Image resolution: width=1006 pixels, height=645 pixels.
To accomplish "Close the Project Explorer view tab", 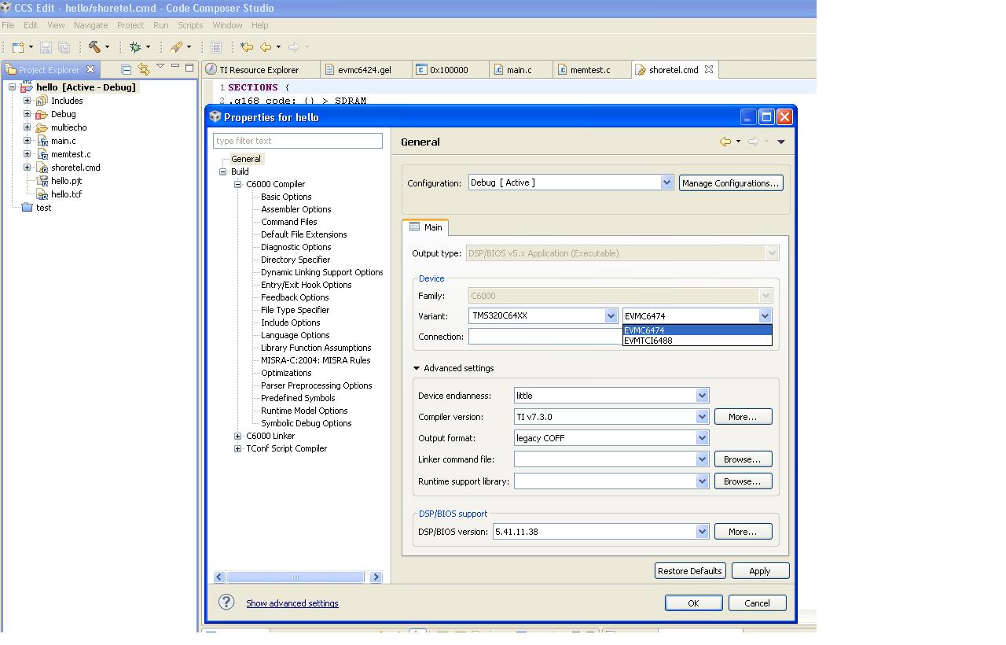I will tap(90, 69).
